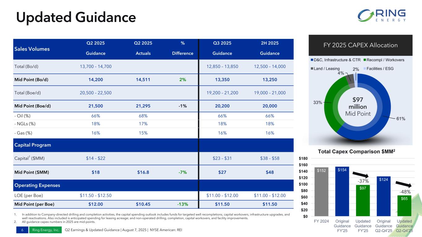This screenshot has width=422, height=237.
Task: Select the blue $124 bar in chart
Action: click(x=383, y=196)
